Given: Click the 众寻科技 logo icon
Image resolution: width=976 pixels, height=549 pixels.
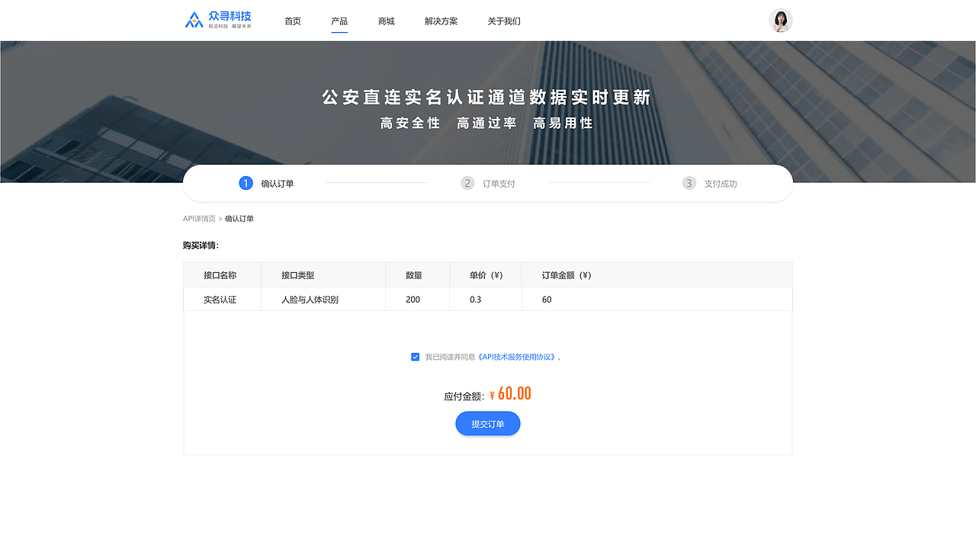Looking at the screenshot, I should pos(193,19).
